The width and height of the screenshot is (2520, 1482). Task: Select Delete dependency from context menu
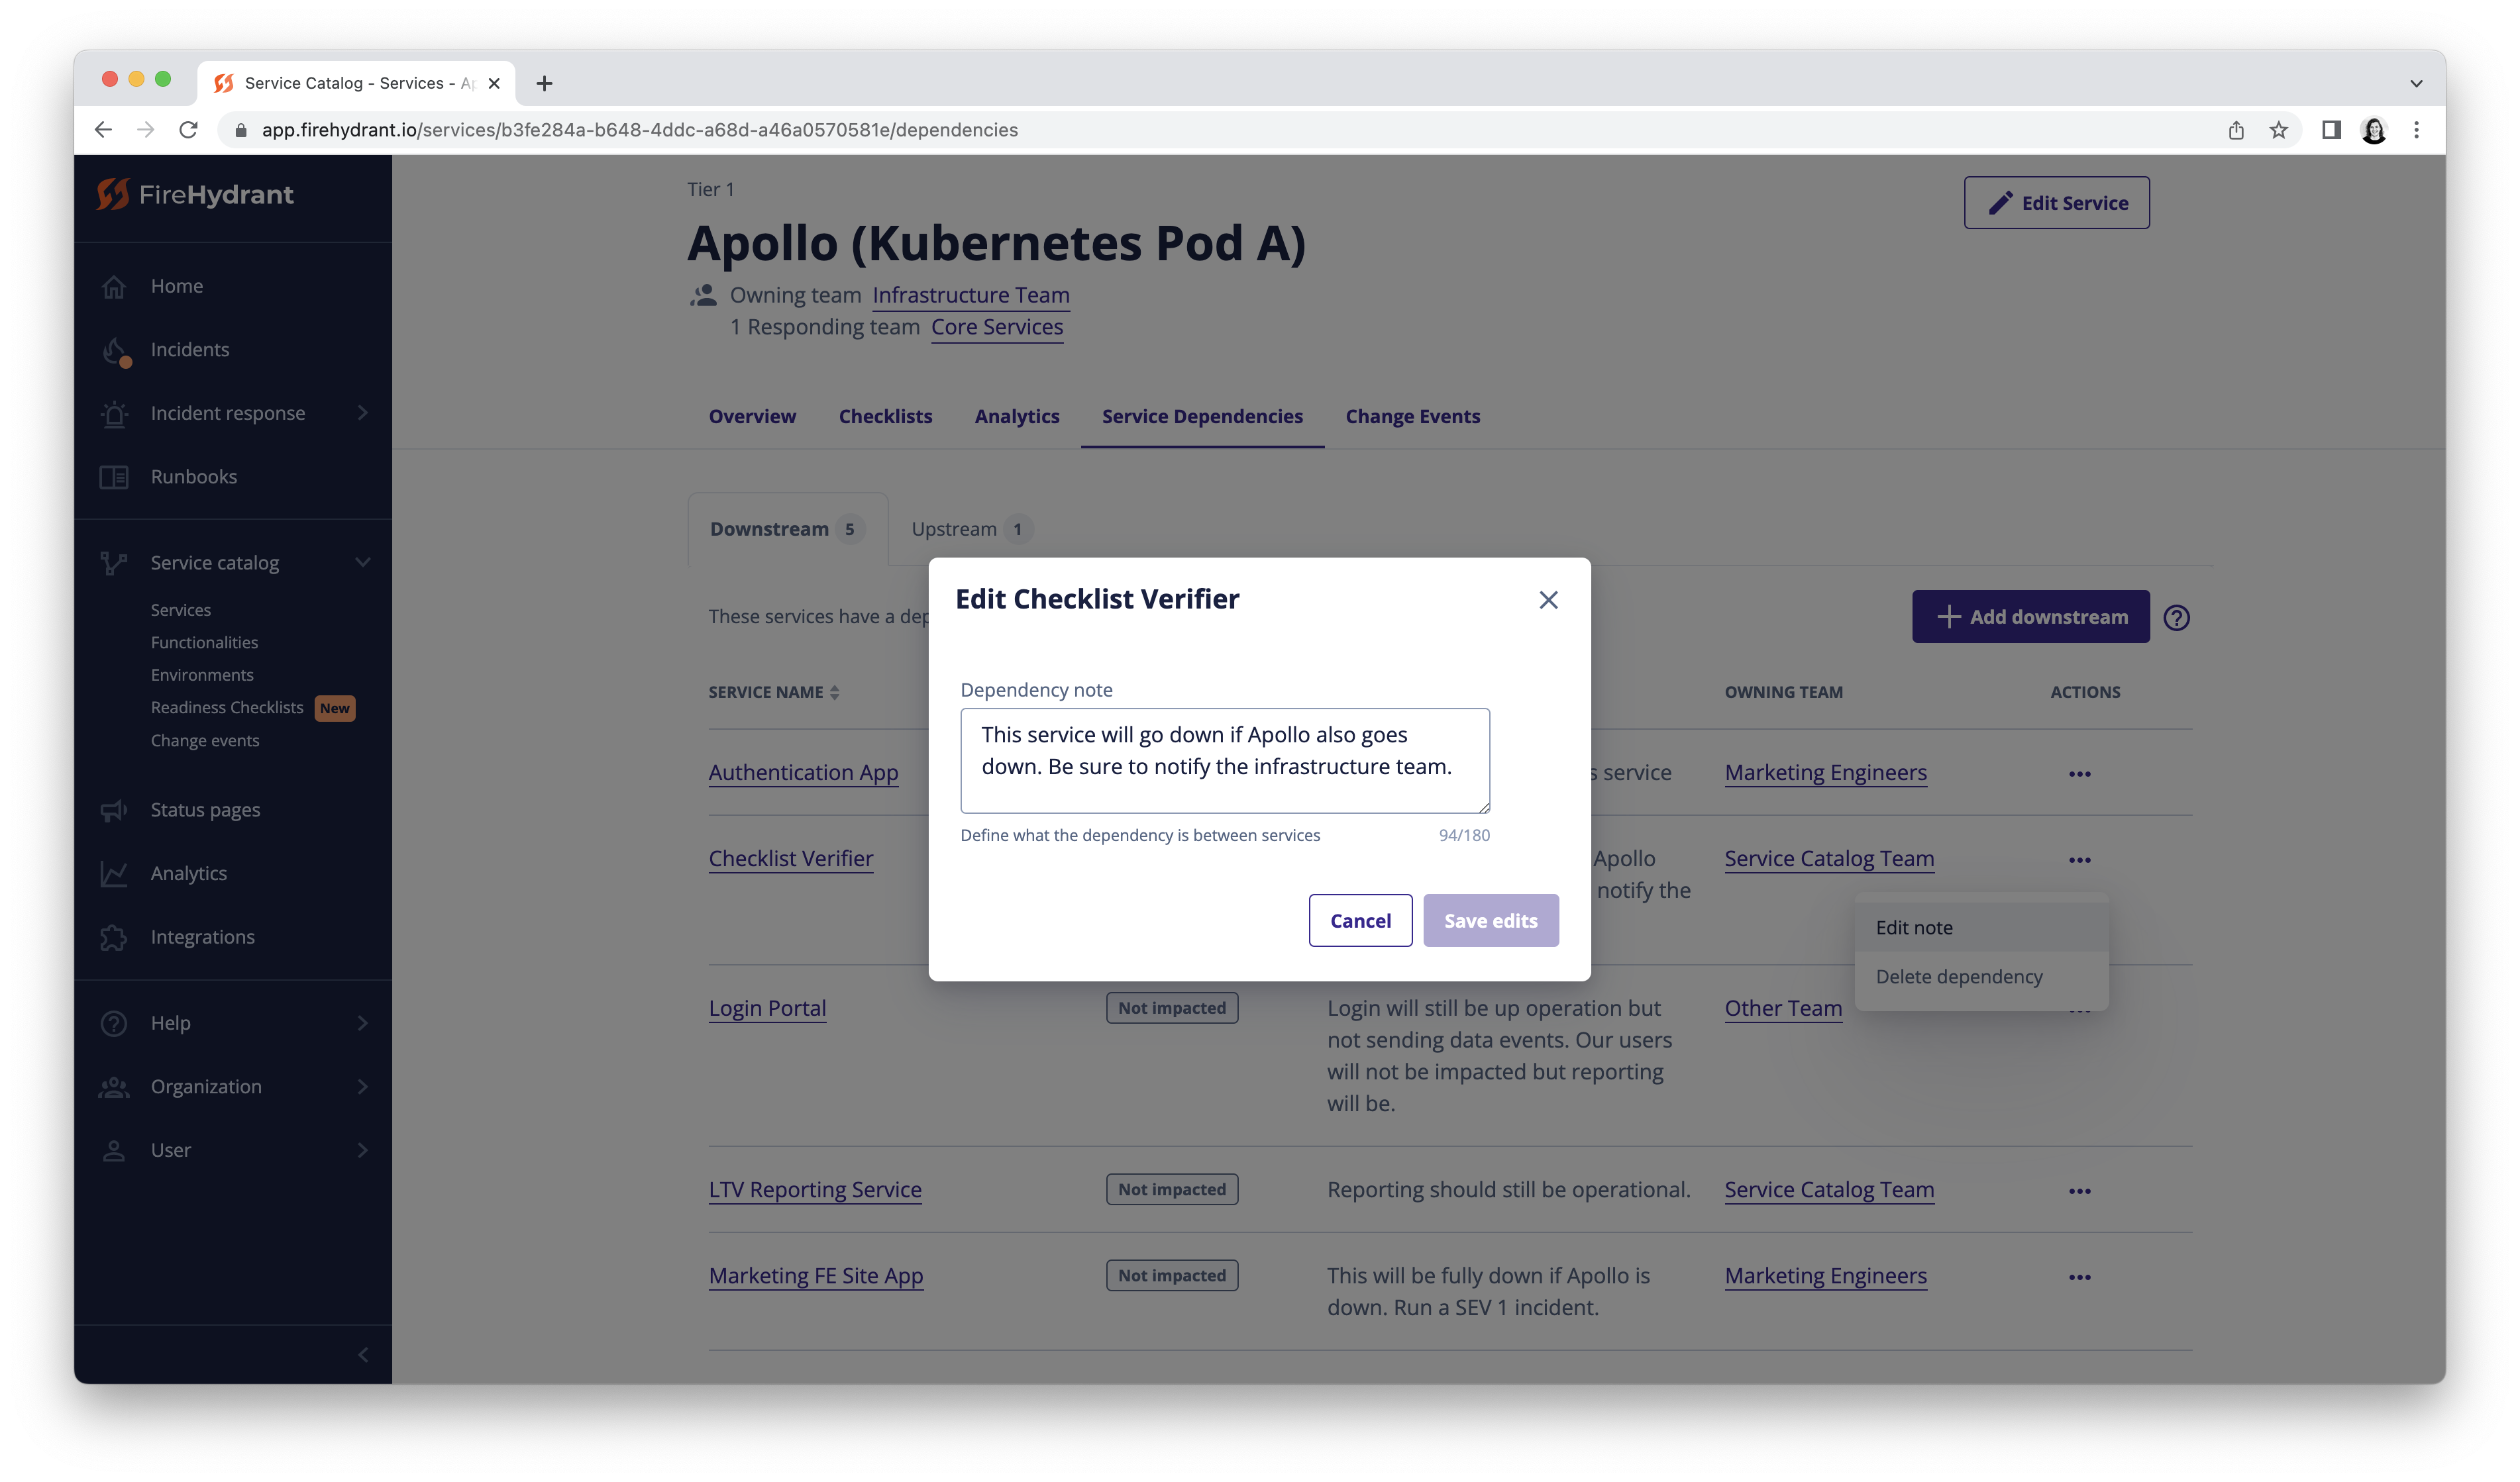tap(1958, 977)
